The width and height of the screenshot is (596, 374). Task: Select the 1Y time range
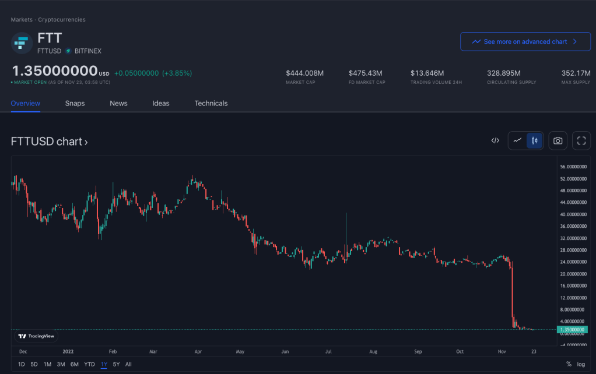pos(104,364)
